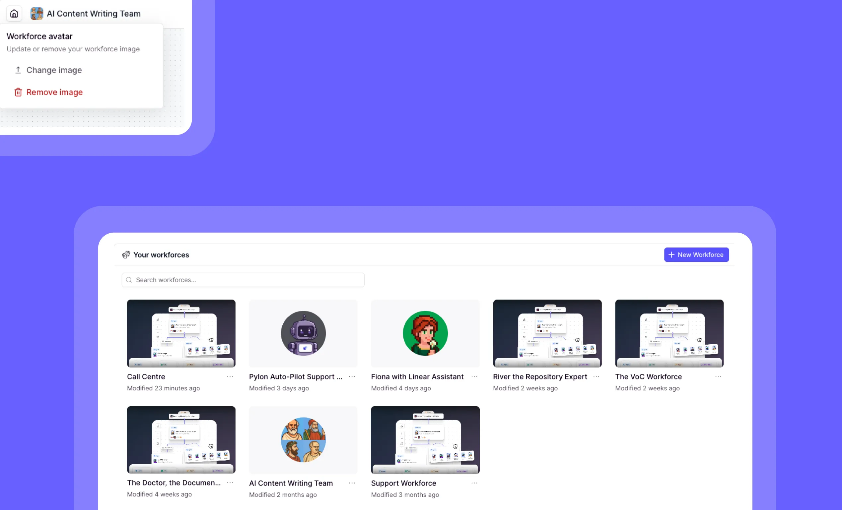This screenshot has height=510, width=842.
Task: Select the robot avatar for Pylon Auto-Pilot
Action: [x=303, y=333]
